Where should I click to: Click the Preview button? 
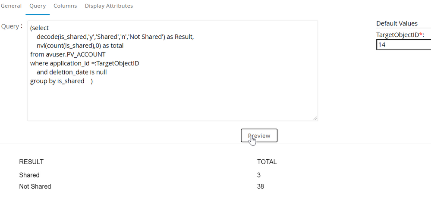point(259,136)
